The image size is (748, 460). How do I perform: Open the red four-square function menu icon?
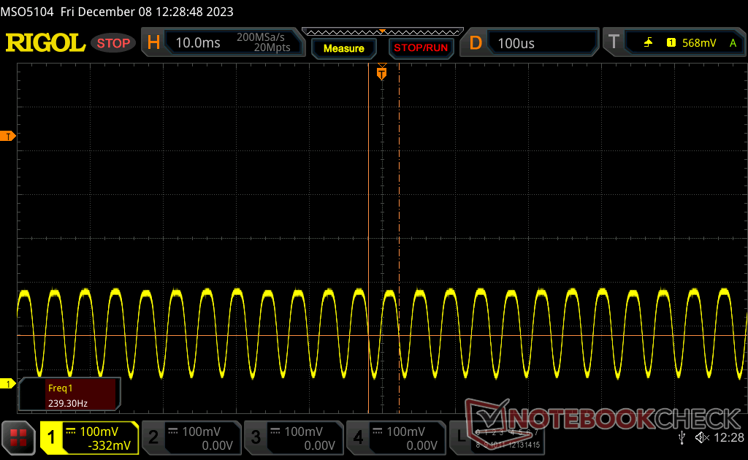tap(18, 437)
